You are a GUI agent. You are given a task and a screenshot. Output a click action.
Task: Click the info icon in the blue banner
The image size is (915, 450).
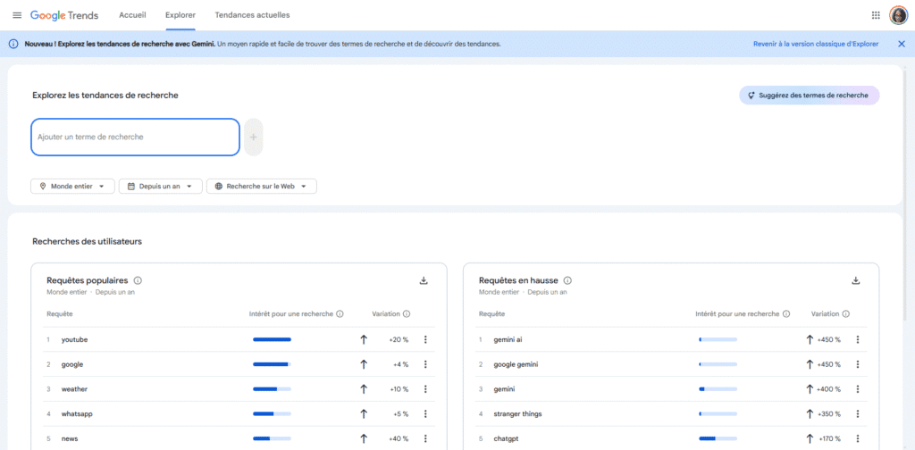[13, 44]
